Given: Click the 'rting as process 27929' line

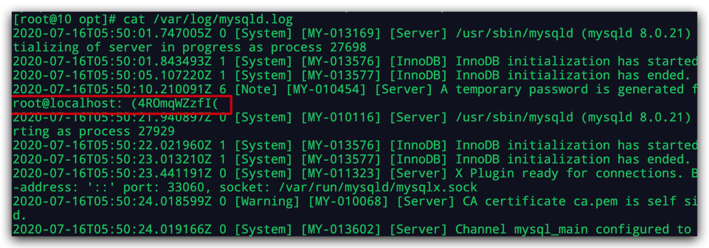Looking at the screenshot, I should click(x=94, y=131).
